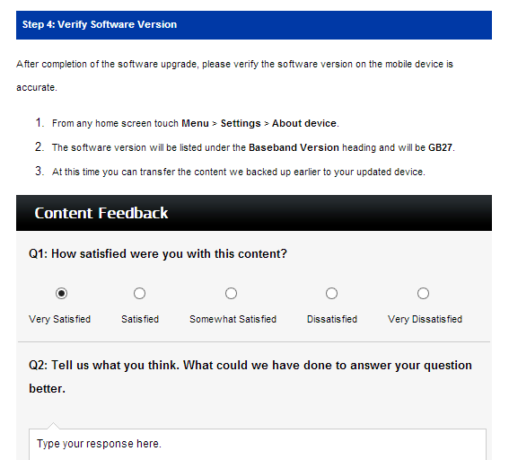Click the Content Feedback heading
This screenshot has width=509, height=460.
[x=101, y=213]
